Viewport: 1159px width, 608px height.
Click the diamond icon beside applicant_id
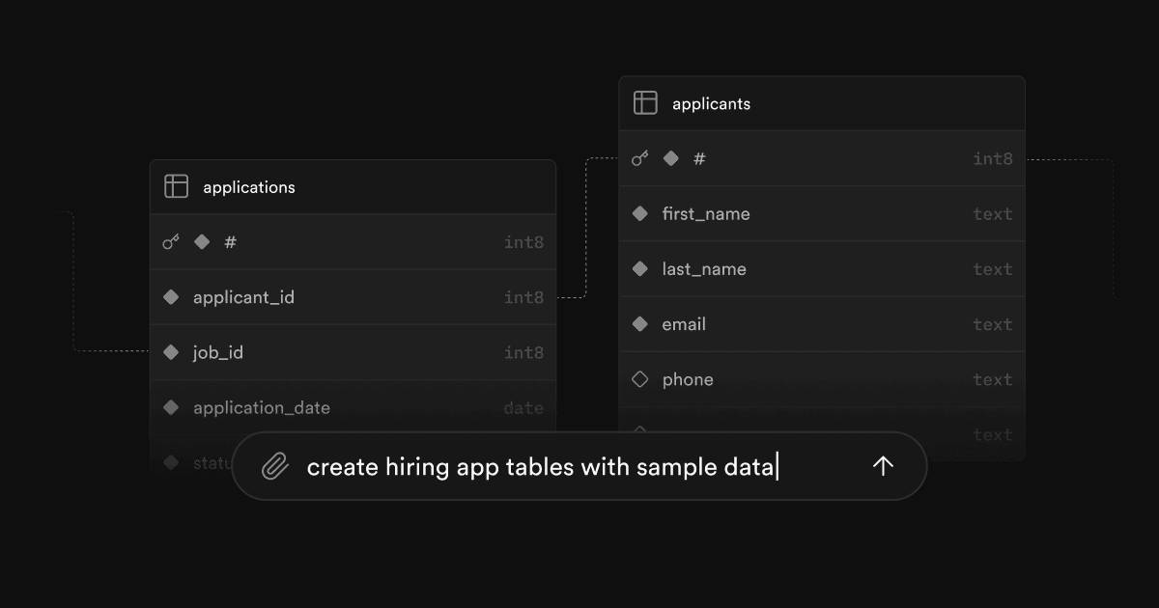tap(171, 297)
